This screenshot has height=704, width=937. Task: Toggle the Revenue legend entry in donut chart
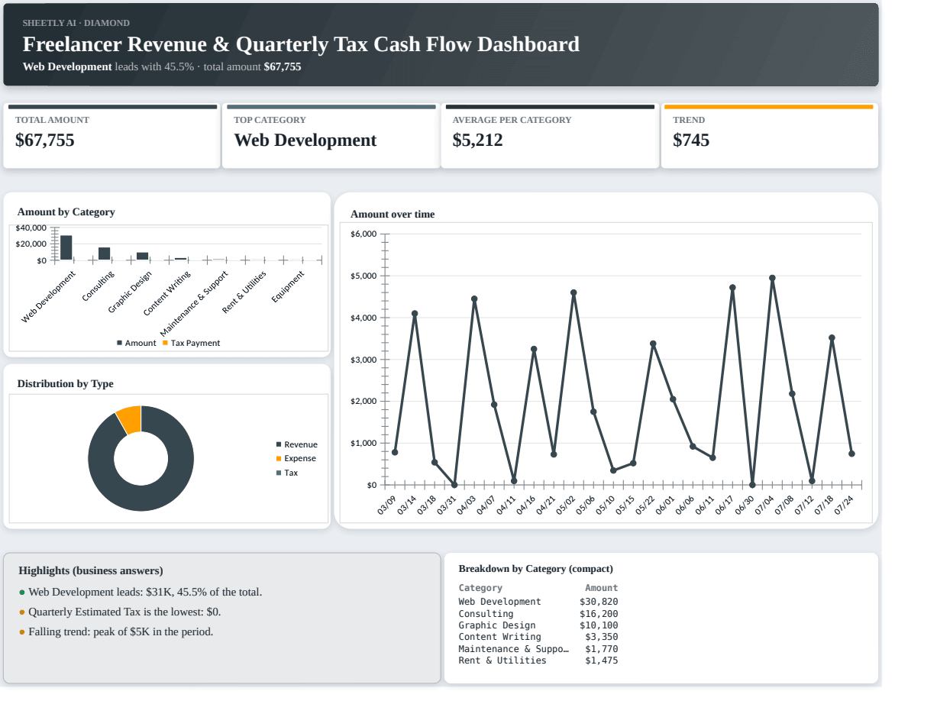[296, 444]
